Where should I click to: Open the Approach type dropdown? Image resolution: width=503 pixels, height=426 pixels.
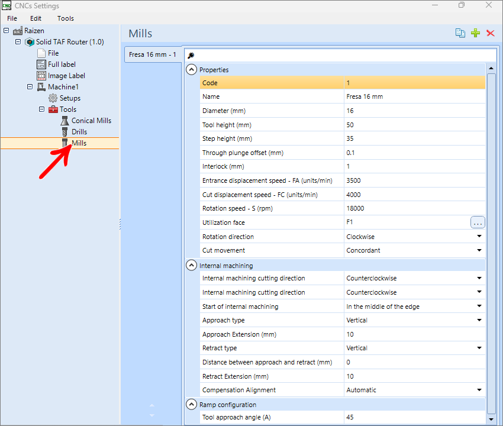pyautogui.click(x=479, y=320)
